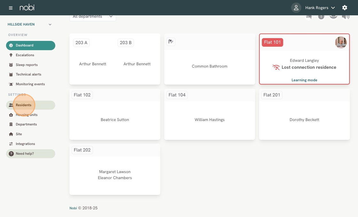Click the lost connection wifi icon

coord(276,67)
